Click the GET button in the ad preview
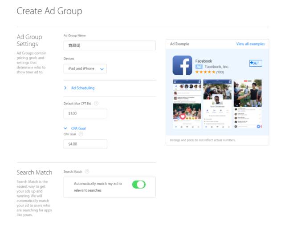285x226 pixels. (256, 63)
